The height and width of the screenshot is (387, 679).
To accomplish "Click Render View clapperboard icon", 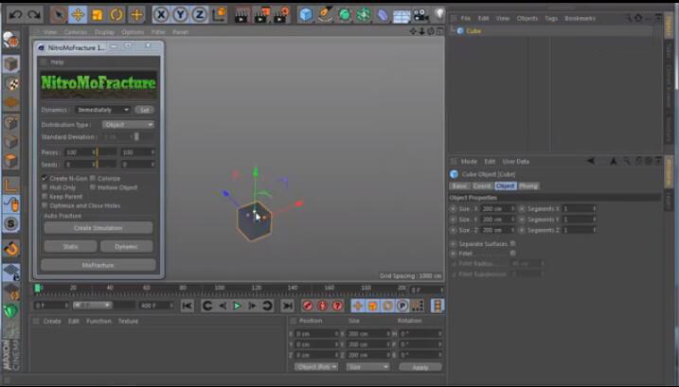I will click(x=241, y=15).
